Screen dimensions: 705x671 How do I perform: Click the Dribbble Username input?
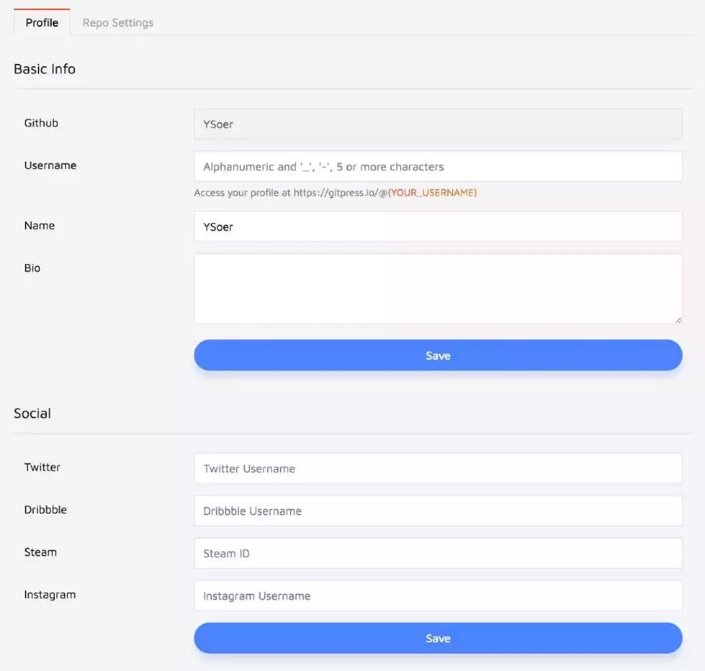(438, 511)
